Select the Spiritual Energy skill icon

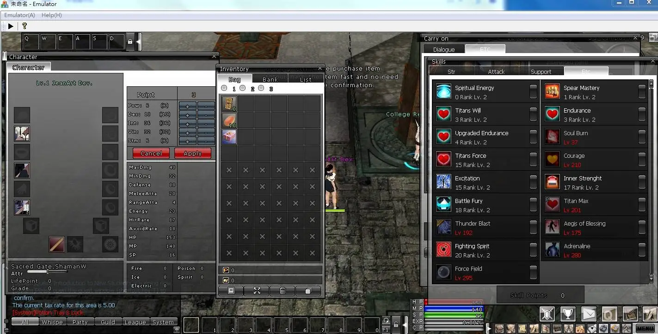444,92
